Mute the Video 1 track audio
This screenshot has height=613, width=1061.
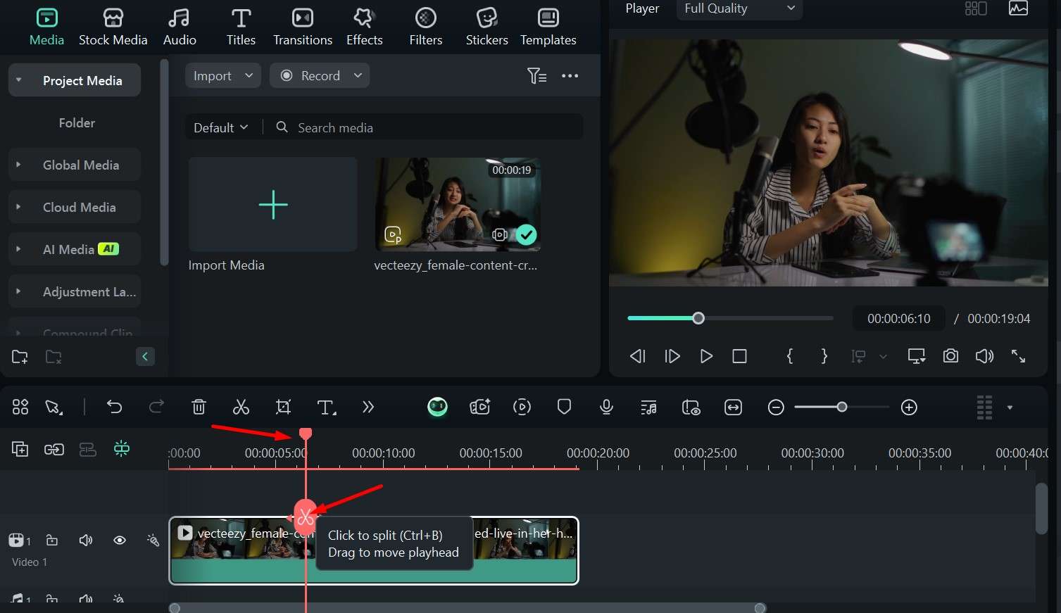(86, 541)
